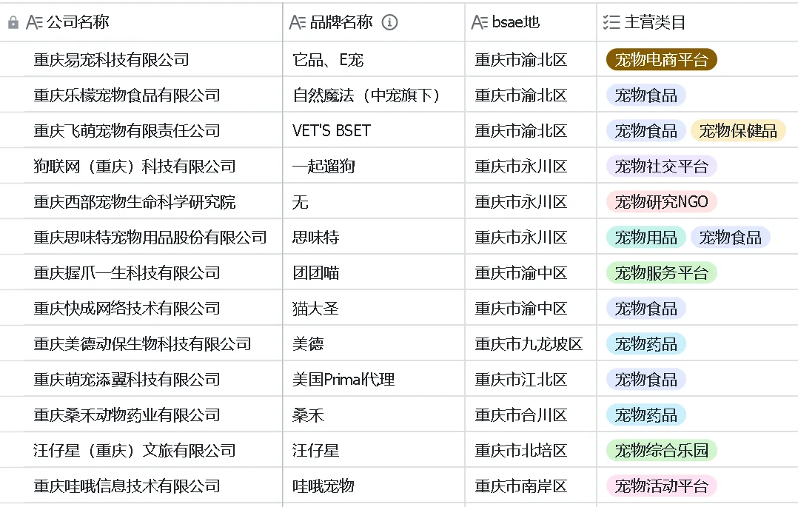
Task: Select 重庆市渝中区 in 团团喵 row
Action: pyautogui.click(x=530, y=273)
